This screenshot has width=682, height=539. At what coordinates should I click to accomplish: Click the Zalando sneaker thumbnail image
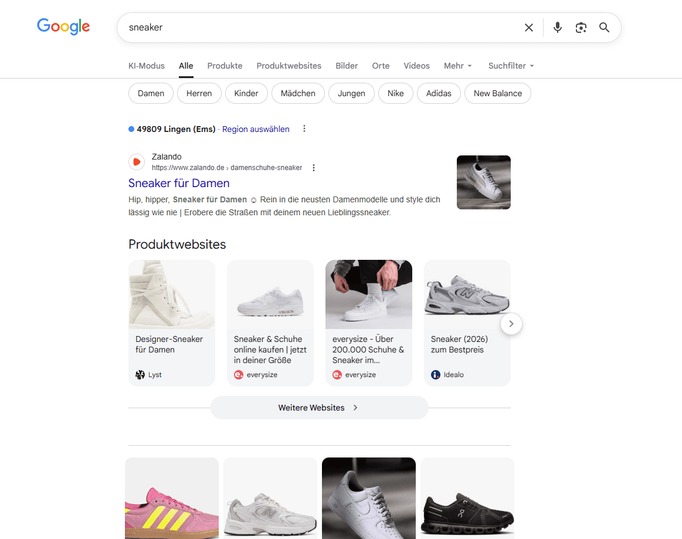484,182
